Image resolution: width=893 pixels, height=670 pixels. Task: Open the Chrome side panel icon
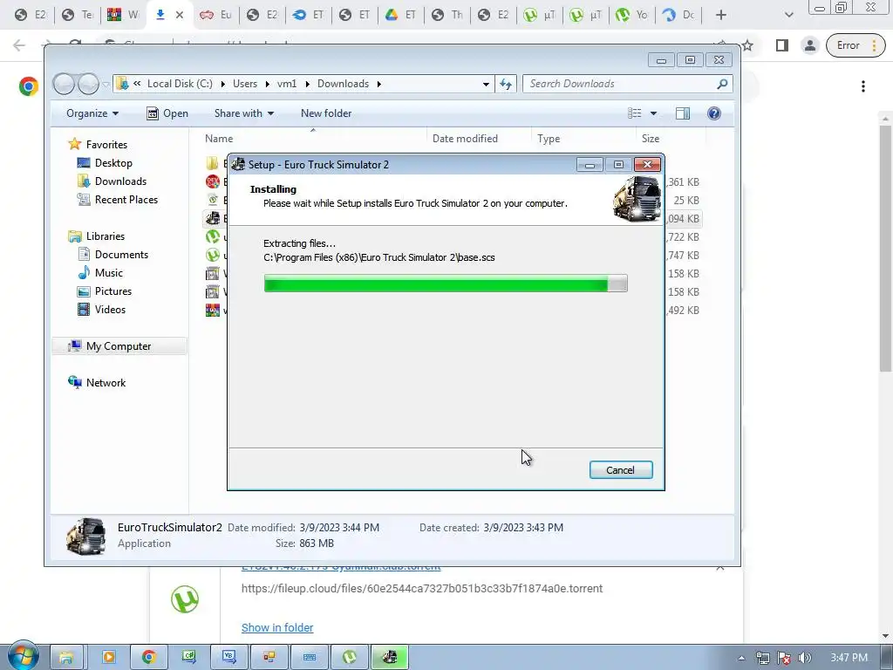point(782,45)
